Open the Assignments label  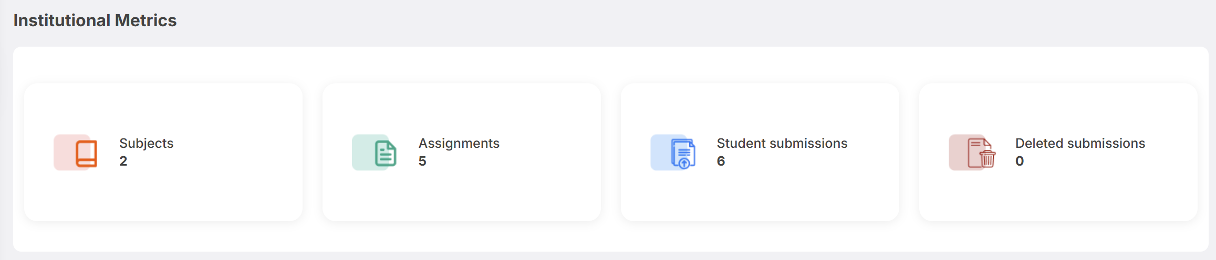(459, 143)
